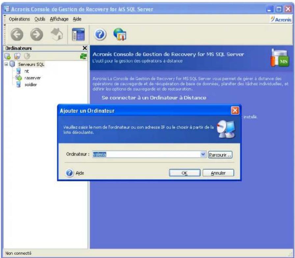The height and width of the screenshot is (258, 295).
Task: Click the soidier server icon
Action: click(x=18, y=85)
